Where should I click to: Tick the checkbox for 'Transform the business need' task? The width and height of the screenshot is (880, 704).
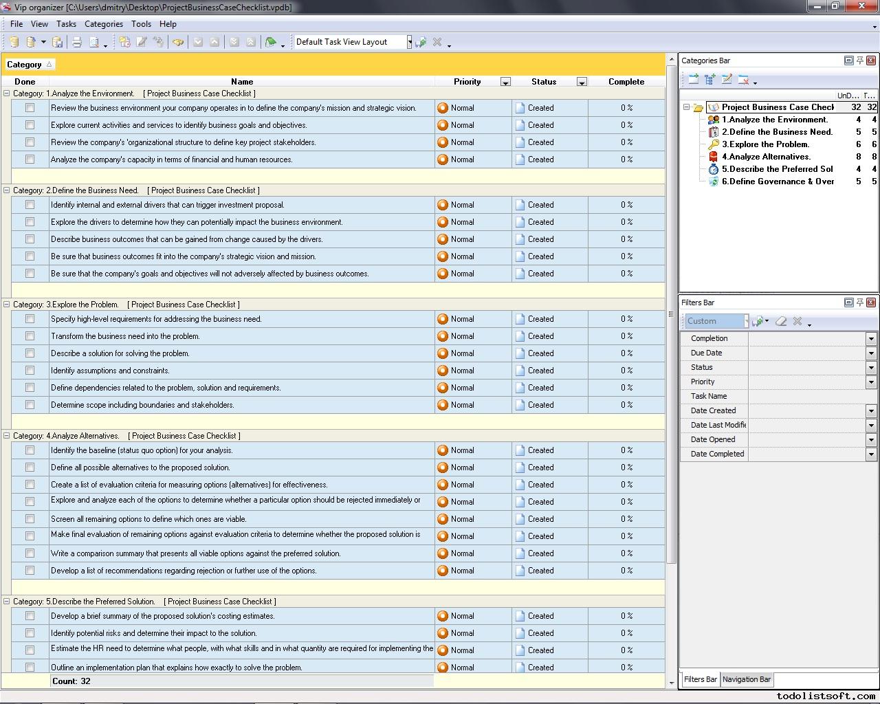pyautogui.click(x=30, y=336)
